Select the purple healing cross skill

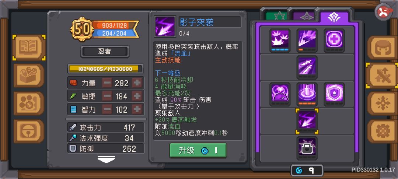coord(334,40)
